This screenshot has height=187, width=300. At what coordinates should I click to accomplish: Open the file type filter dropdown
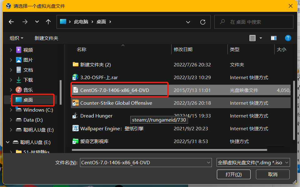coord(253,162)
